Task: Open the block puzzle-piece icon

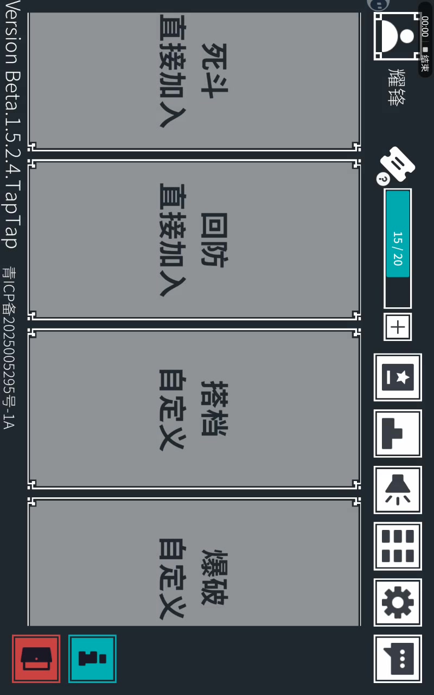Action: point(398,433)
